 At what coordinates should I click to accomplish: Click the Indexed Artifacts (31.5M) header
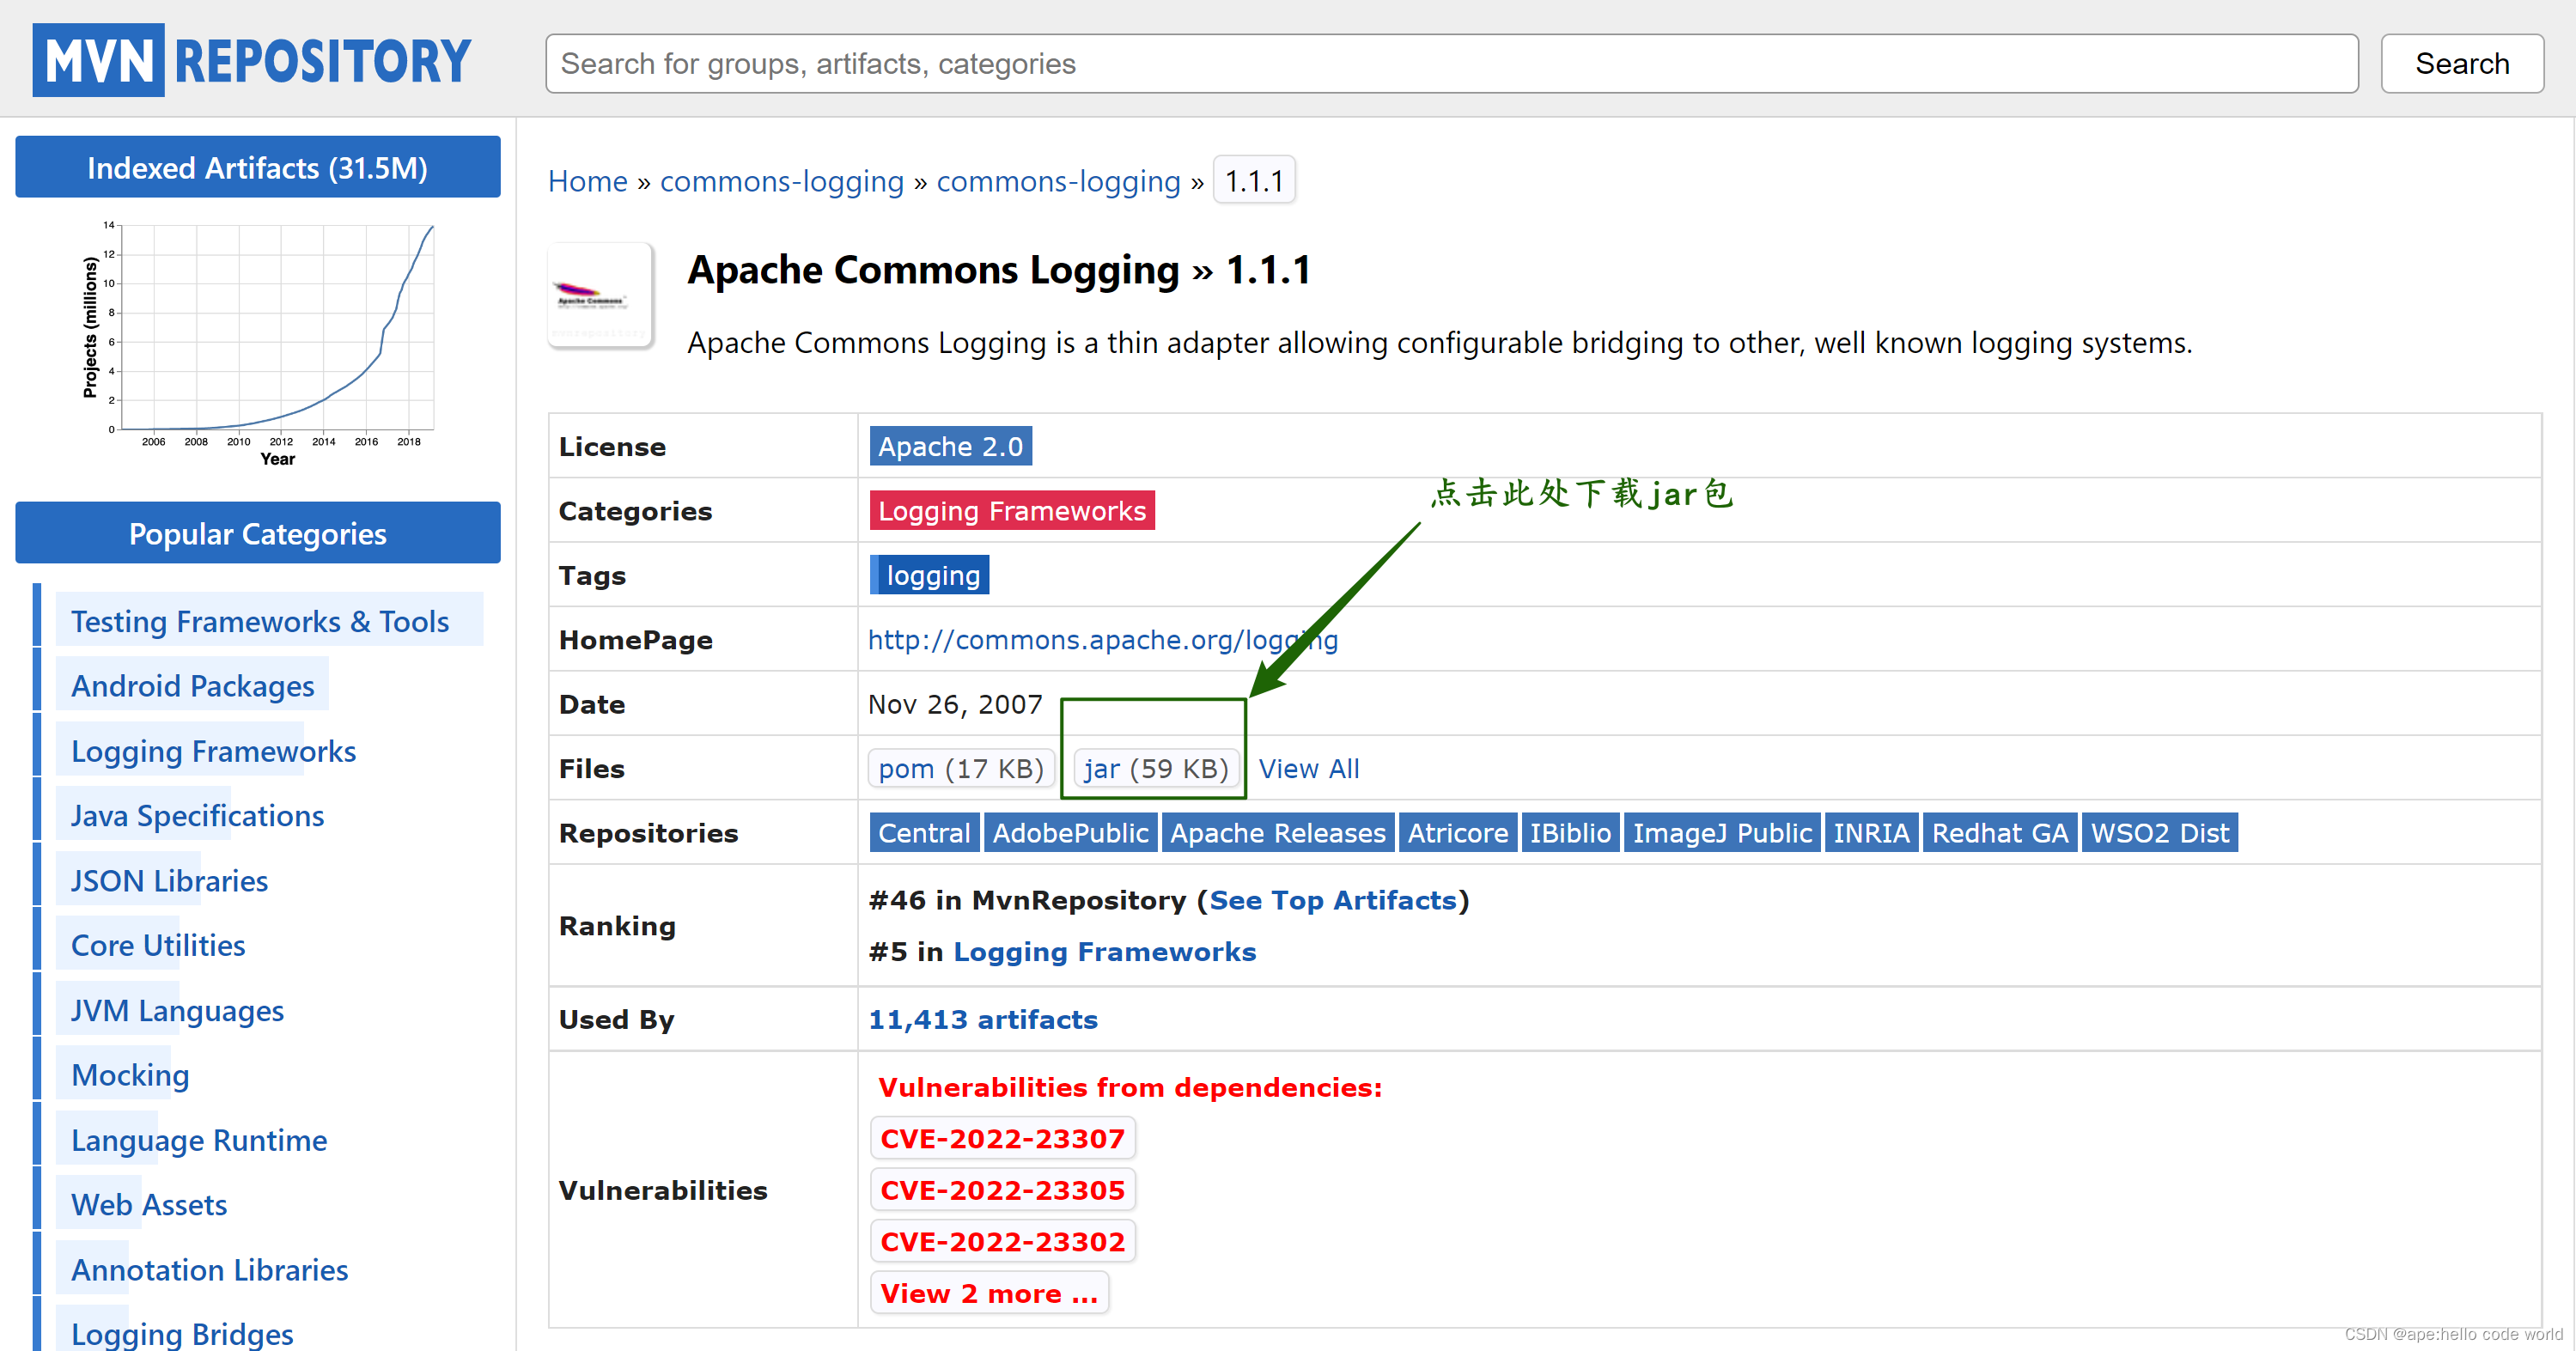[258, 167]
